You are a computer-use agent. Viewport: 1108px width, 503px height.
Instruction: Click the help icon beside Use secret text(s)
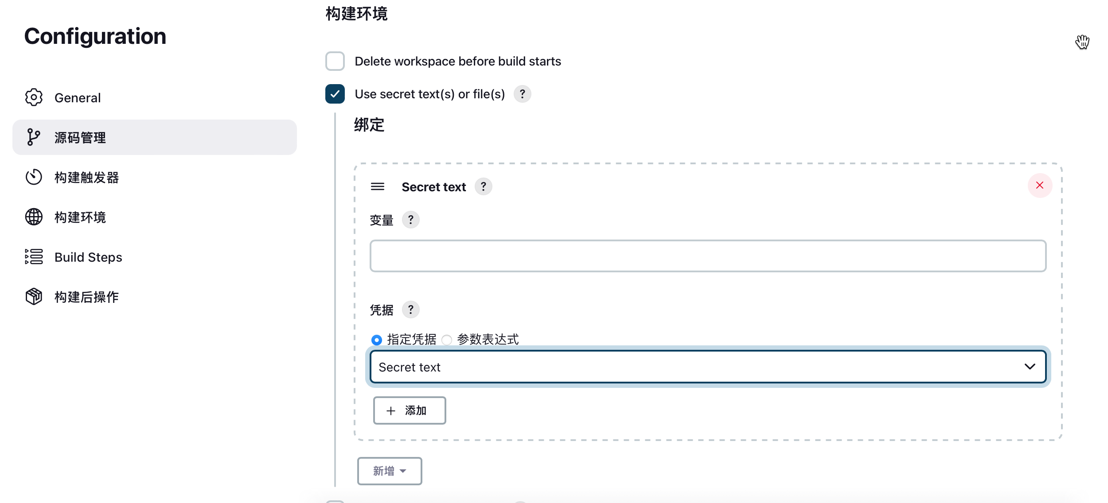tap(523, 94)
